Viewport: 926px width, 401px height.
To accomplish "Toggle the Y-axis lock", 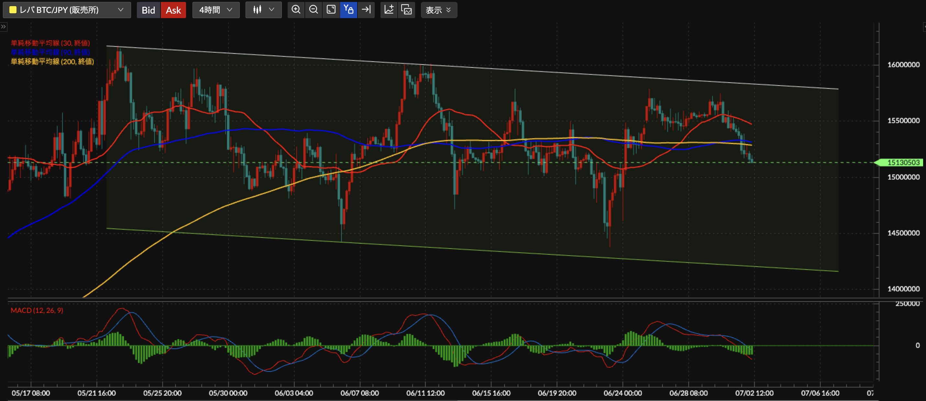I will [348, 10].
